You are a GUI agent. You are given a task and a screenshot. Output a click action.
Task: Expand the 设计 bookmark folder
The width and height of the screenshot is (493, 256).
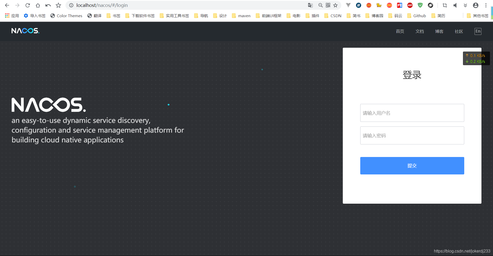(x=220, y=16)
